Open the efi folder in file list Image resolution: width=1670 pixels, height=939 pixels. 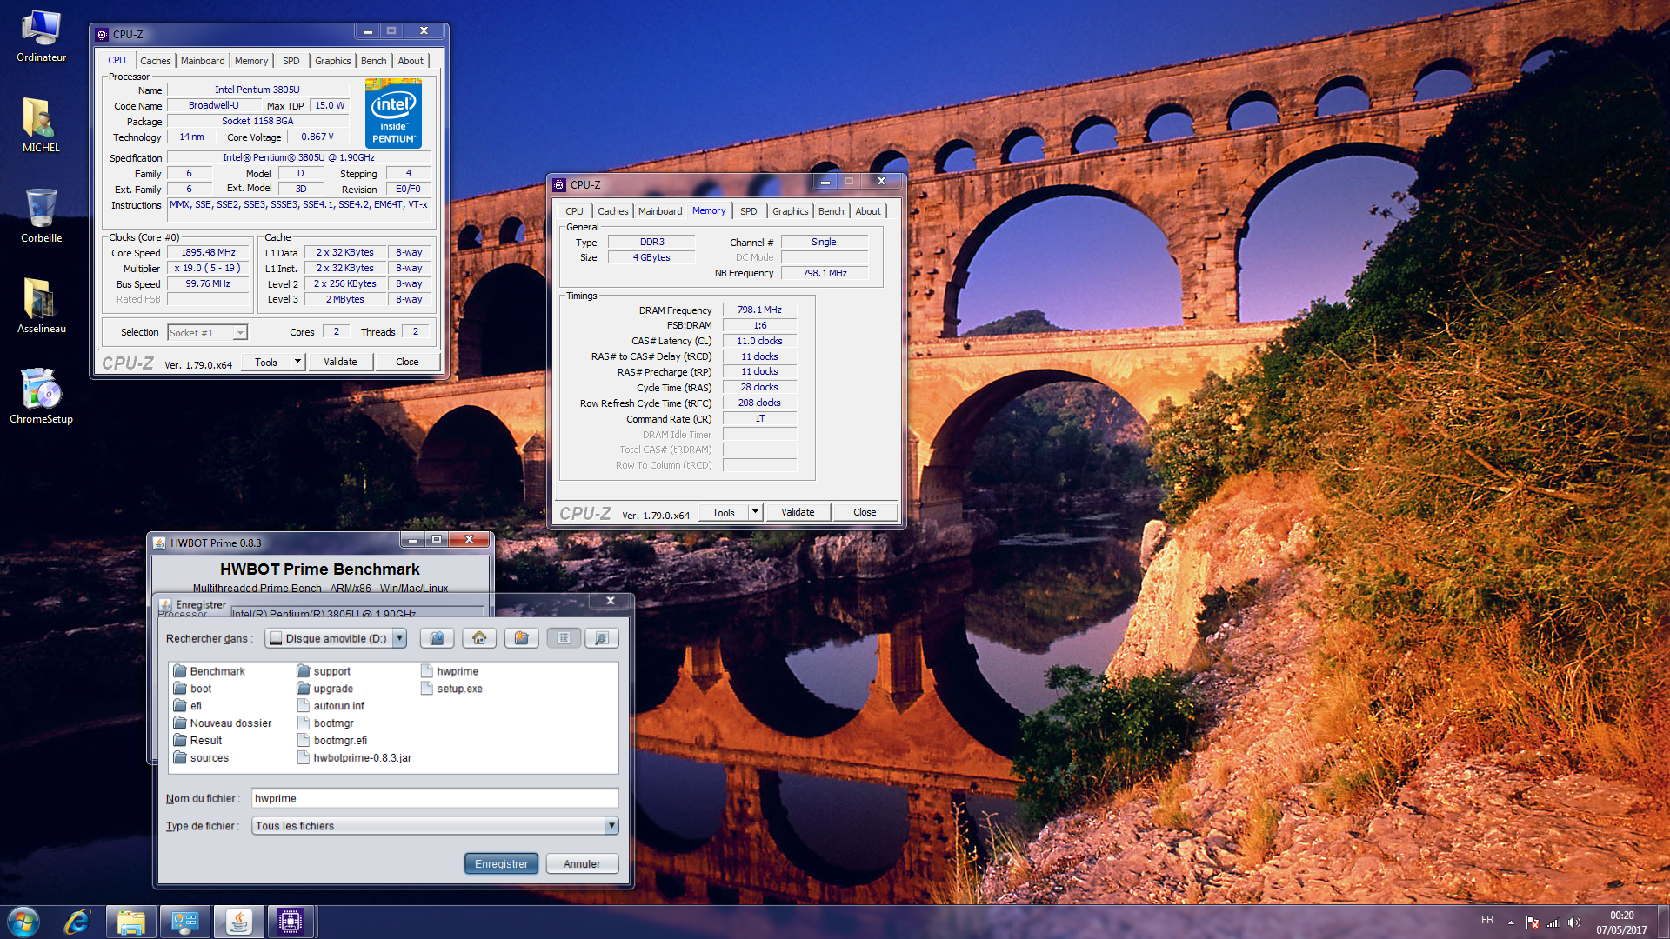(187, 706)
